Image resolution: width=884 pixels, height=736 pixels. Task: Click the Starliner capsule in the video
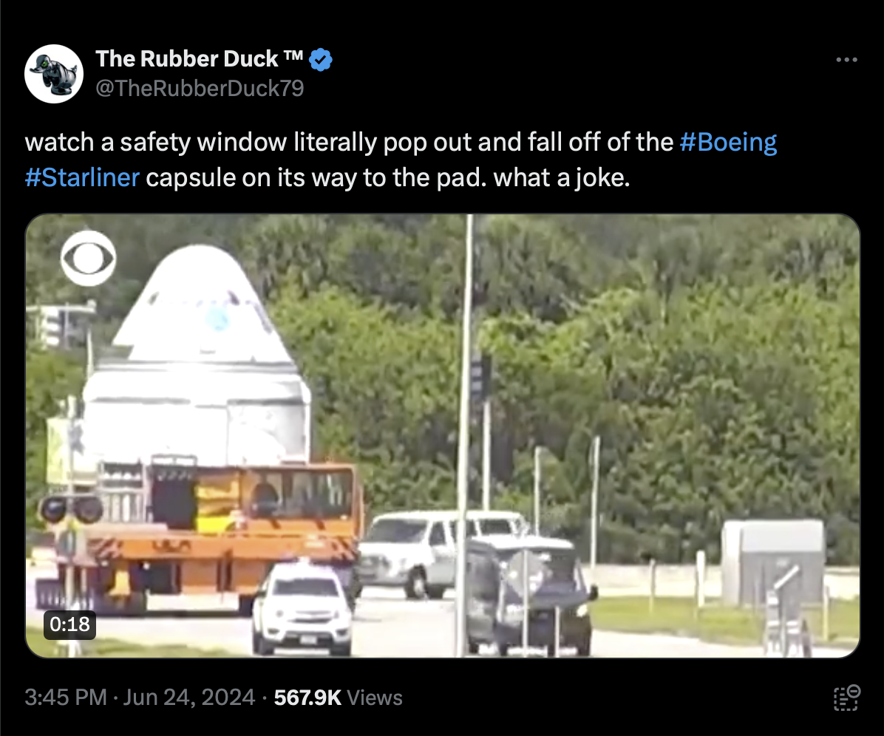point(197,355)
